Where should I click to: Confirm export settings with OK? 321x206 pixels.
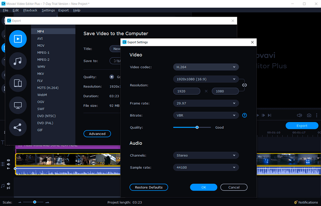click(x=204, y=187)
